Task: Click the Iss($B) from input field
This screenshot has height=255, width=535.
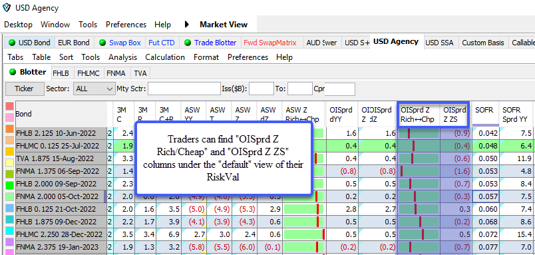Action: pos(262,89)
